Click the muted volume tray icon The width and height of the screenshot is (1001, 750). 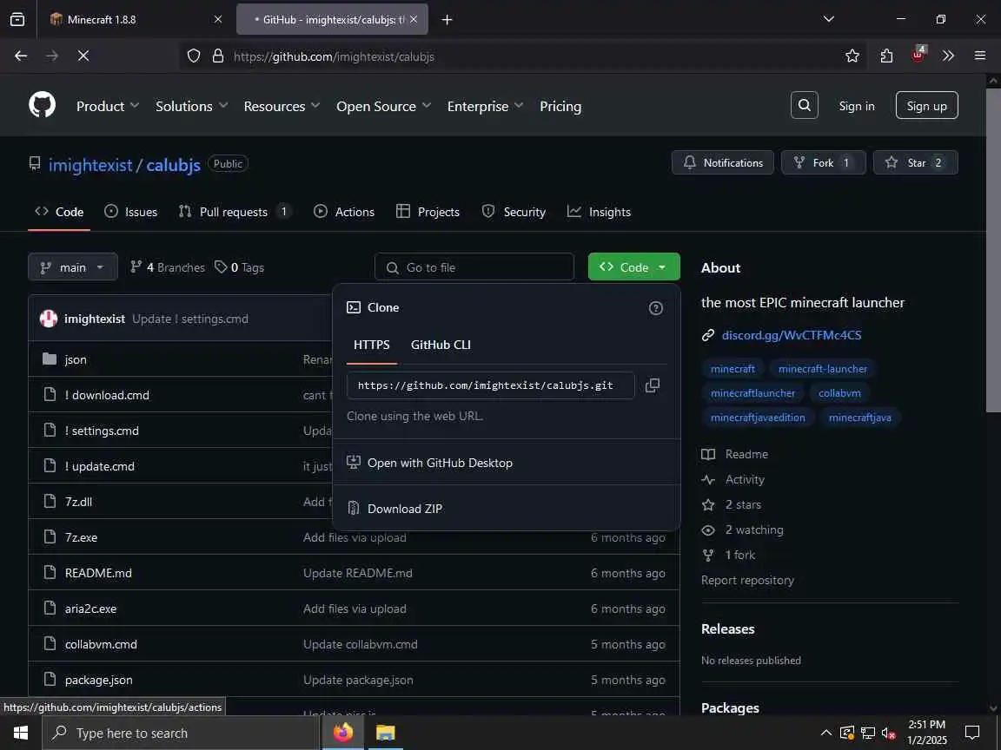pos(888,734)
